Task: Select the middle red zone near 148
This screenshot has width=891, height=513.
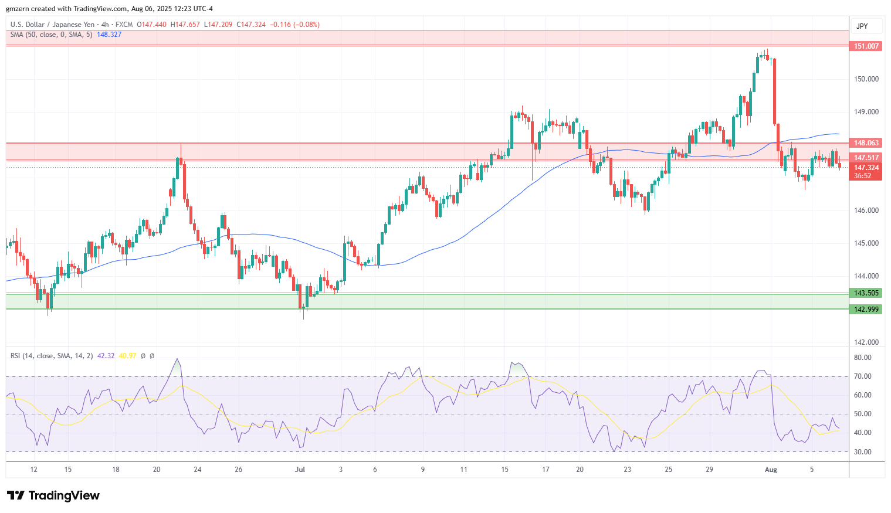Action: [x=427, y=152]
